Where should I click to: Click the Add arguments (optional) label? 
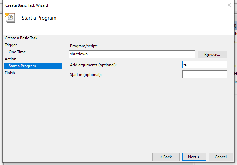click(x=93, y=65)
